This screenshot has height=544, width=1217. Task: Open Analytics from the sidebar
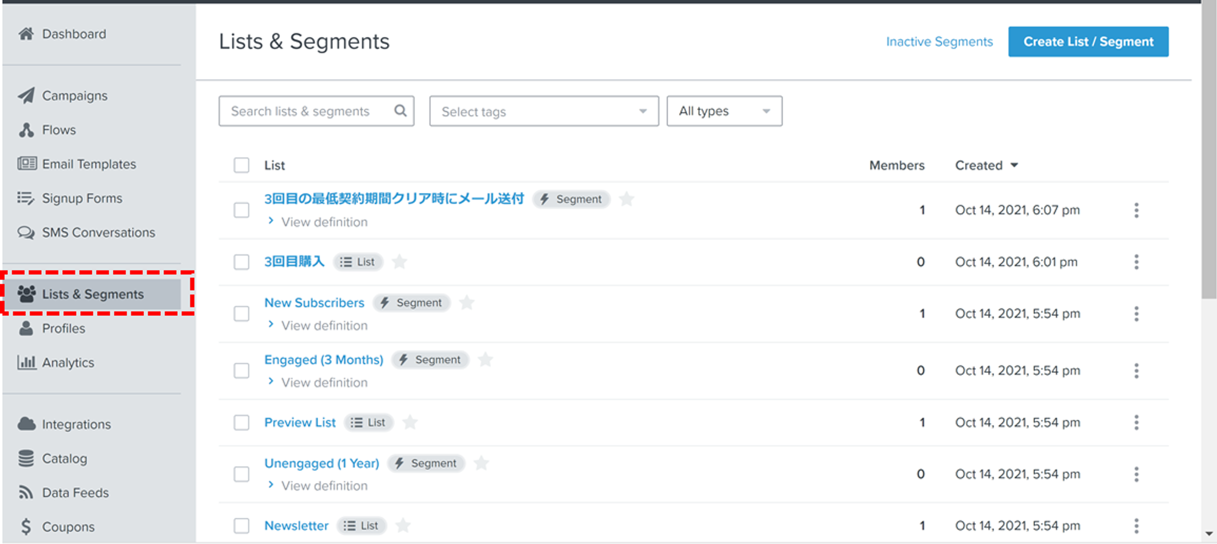click(68, 363)
